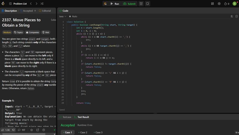Click the debugger icon beside Run
The height and width of the screenshot is (135, 239).
105,4
